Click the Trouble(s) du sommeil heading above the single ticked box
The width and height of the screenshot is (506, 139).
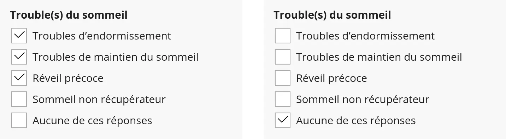[332, 15]
